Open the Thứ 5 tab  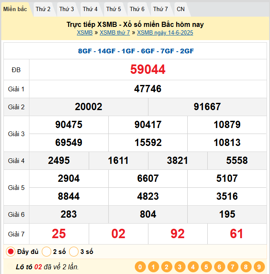coord(113,9)
